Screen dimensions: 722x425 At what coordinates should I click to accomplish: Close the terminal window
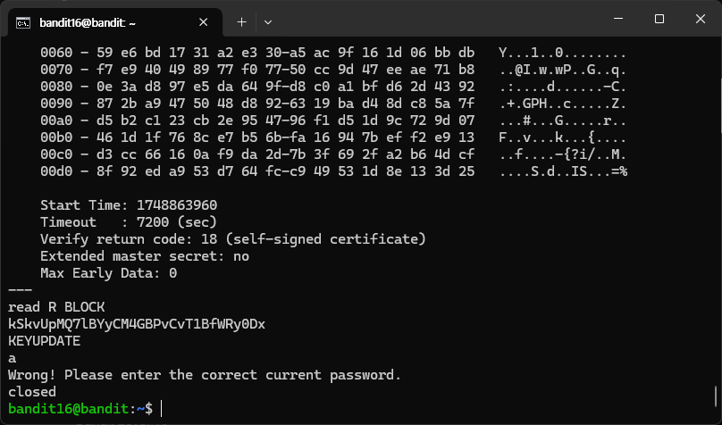click(x=701, y=19)
